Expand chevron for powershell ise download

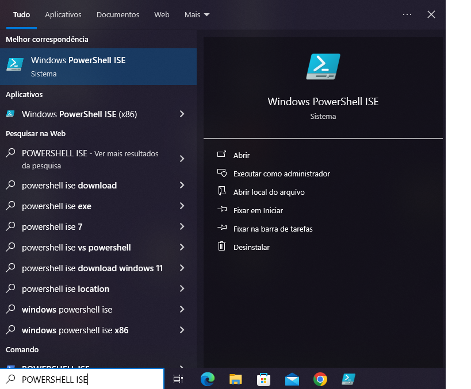click(x=182, y=185)
